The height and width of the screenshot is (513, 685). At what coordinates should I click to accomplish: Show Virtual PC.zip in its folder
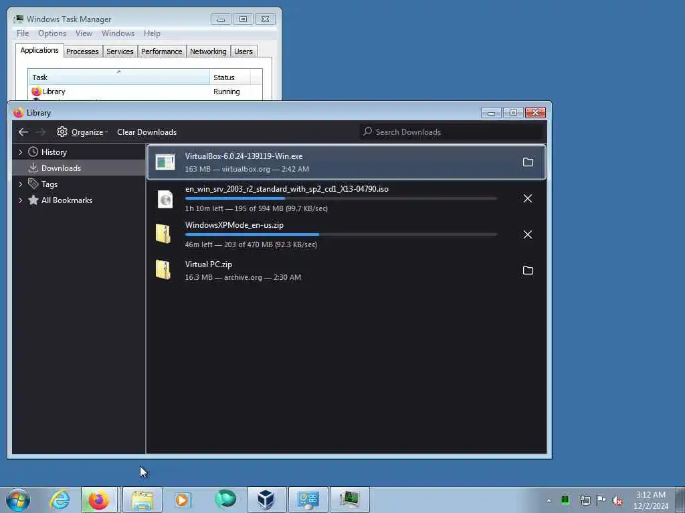coord(528,271)
